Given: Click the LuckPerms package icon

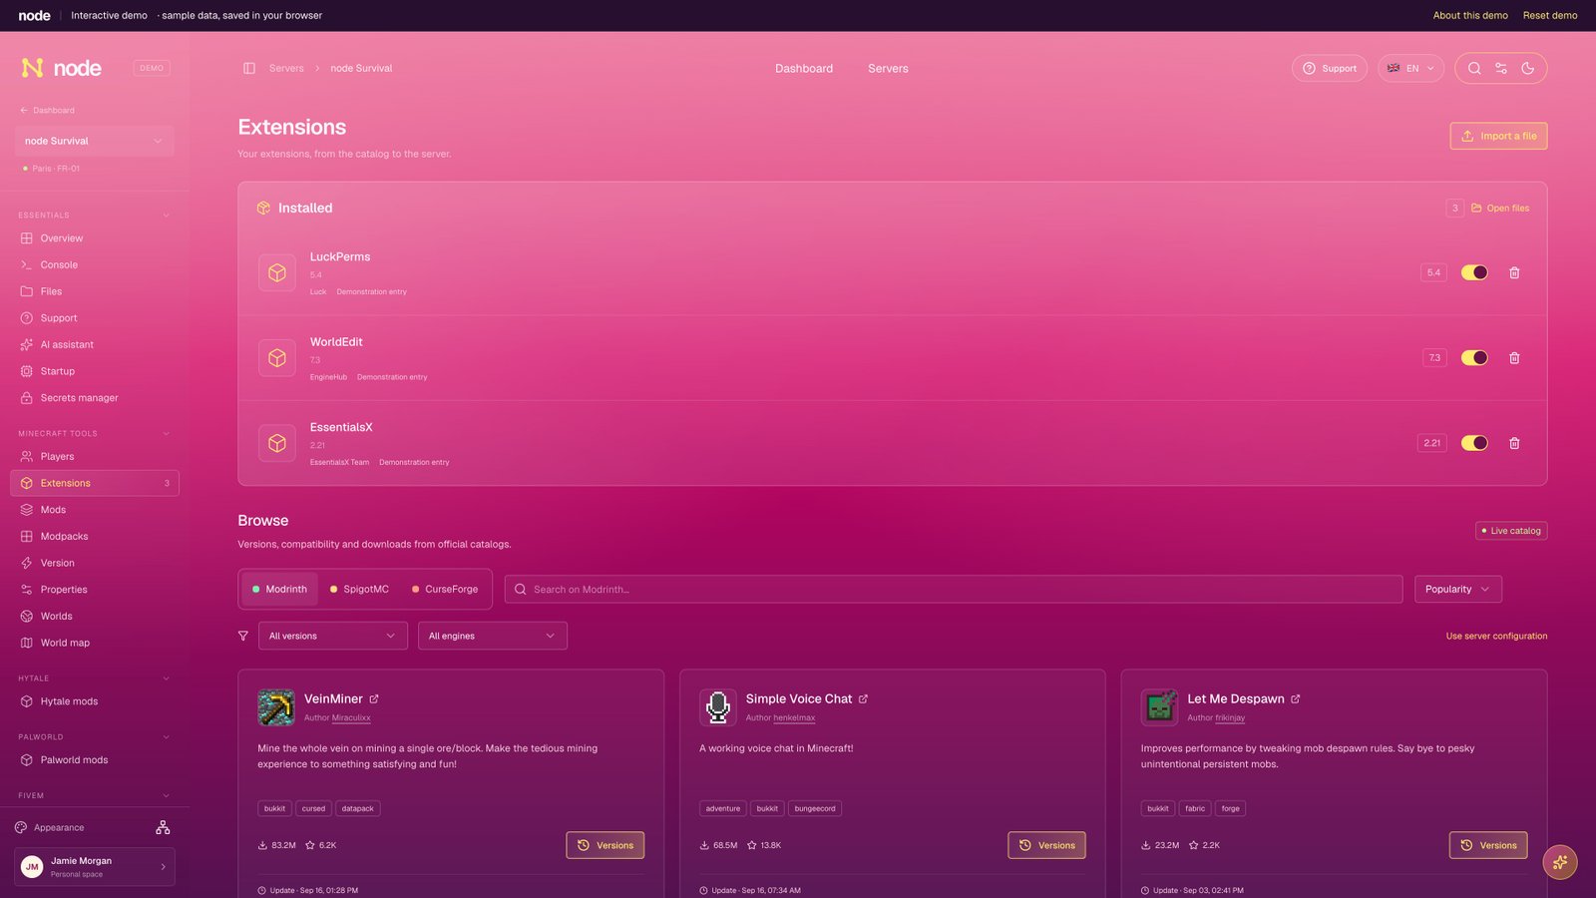Looking at the screenshot, I should coord(277,272).
